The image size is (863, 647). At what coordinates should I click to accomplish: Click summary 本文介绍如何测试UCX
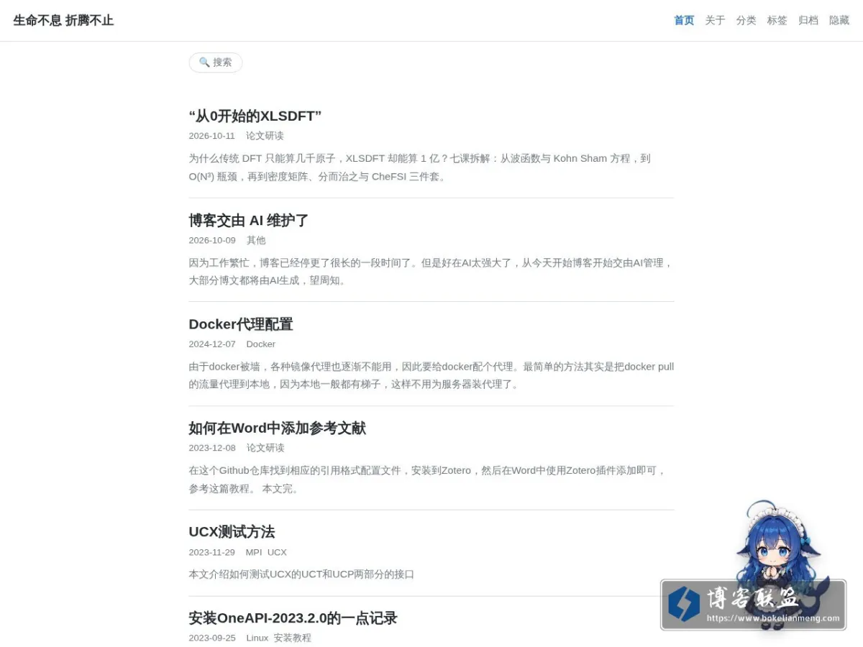point(301,574)
